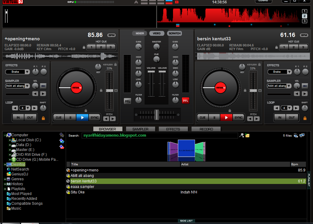Select track bersin kentut33 in list

[186, 181]
